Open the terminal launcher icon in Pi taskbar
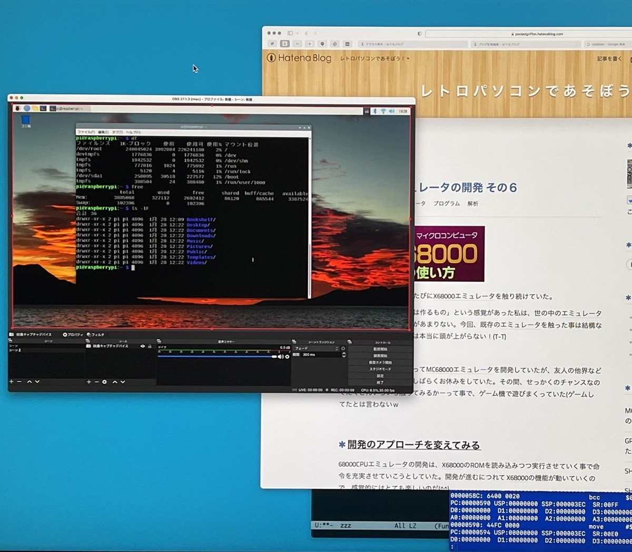Image resolution: width=632 pixels, height=552 pixels. point(43,108)
